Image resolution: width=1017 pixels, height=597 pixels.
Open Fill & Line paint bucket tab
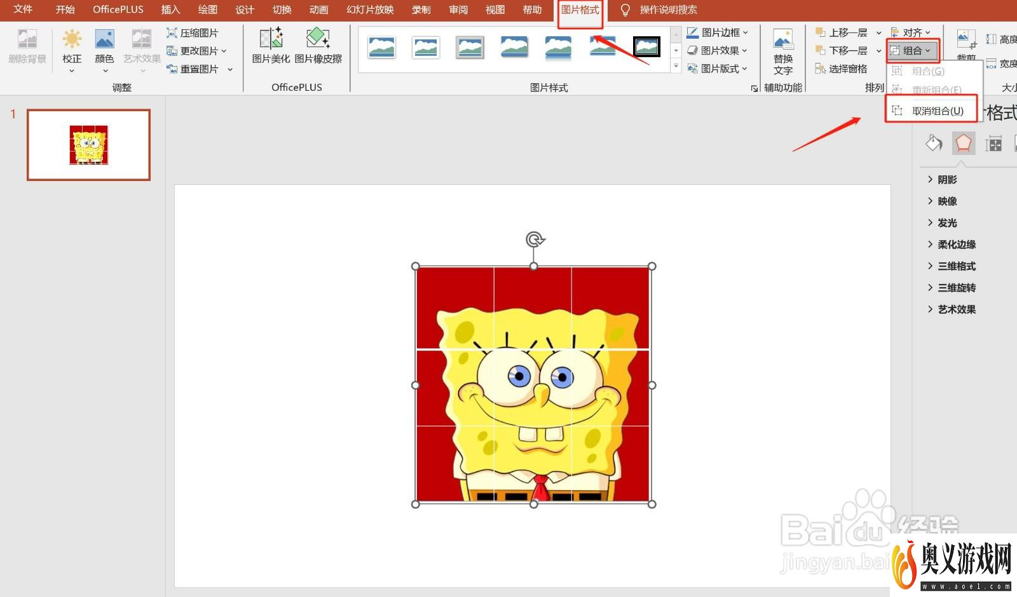pos(934,143)
